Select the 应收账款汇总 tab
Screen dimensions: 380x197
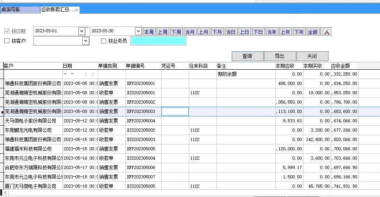click(x=56, y=10)
